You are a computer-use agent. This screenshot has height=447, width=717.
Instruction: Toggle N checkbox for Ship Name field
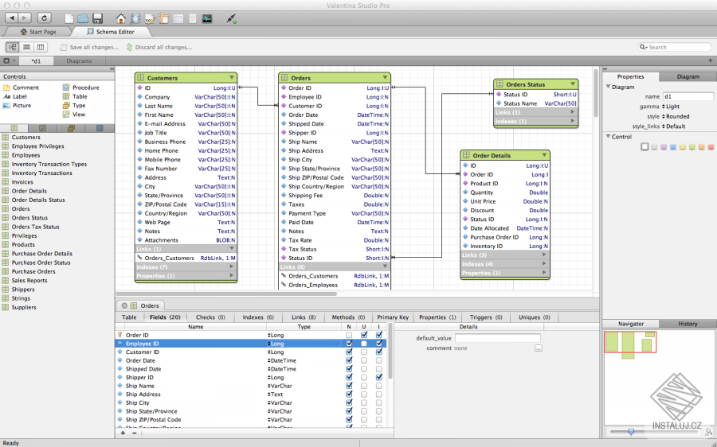349,386
